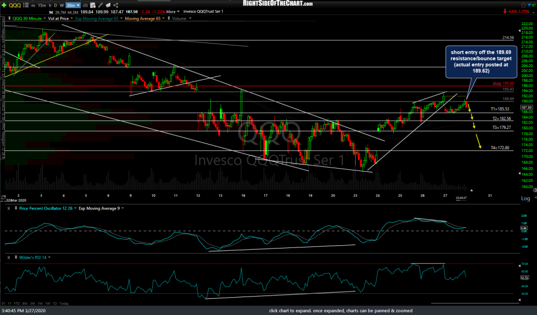Select the 1M time span
This screenshot has width=537, height=315.
(x=40, y=303)
